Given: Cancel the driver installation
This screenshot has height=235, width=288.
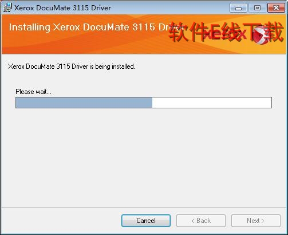Looking at the screenshot, I should point(146,221).
